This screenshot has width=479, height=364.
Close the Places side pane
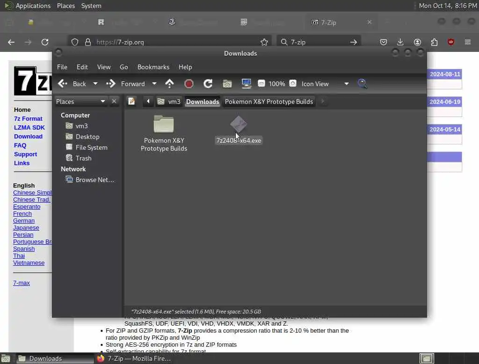pyautogui.click(x=114, y=101)
